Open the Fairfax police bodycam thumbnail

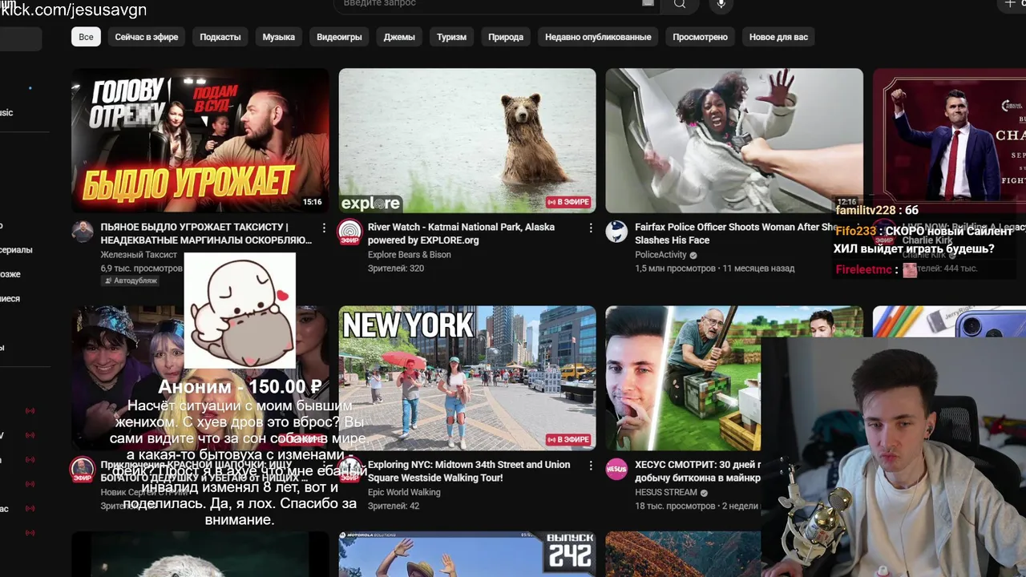click(x=734, y=140)
